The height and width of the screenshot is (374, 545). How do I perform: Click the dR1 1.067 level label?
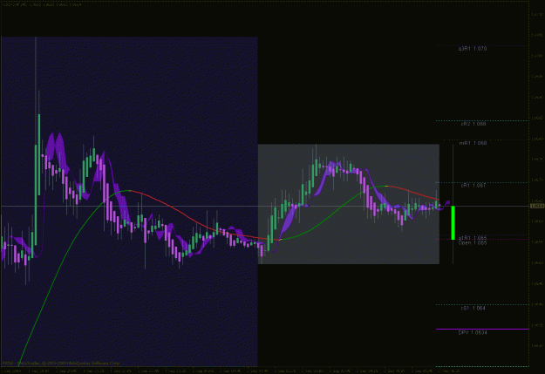[473, 186]
